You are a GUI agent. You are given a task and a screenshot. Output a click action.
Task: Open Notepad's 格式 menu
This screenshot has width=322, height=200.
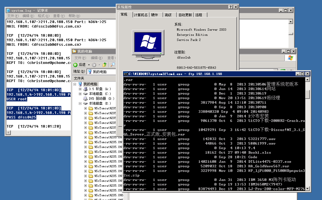point(43,16)
